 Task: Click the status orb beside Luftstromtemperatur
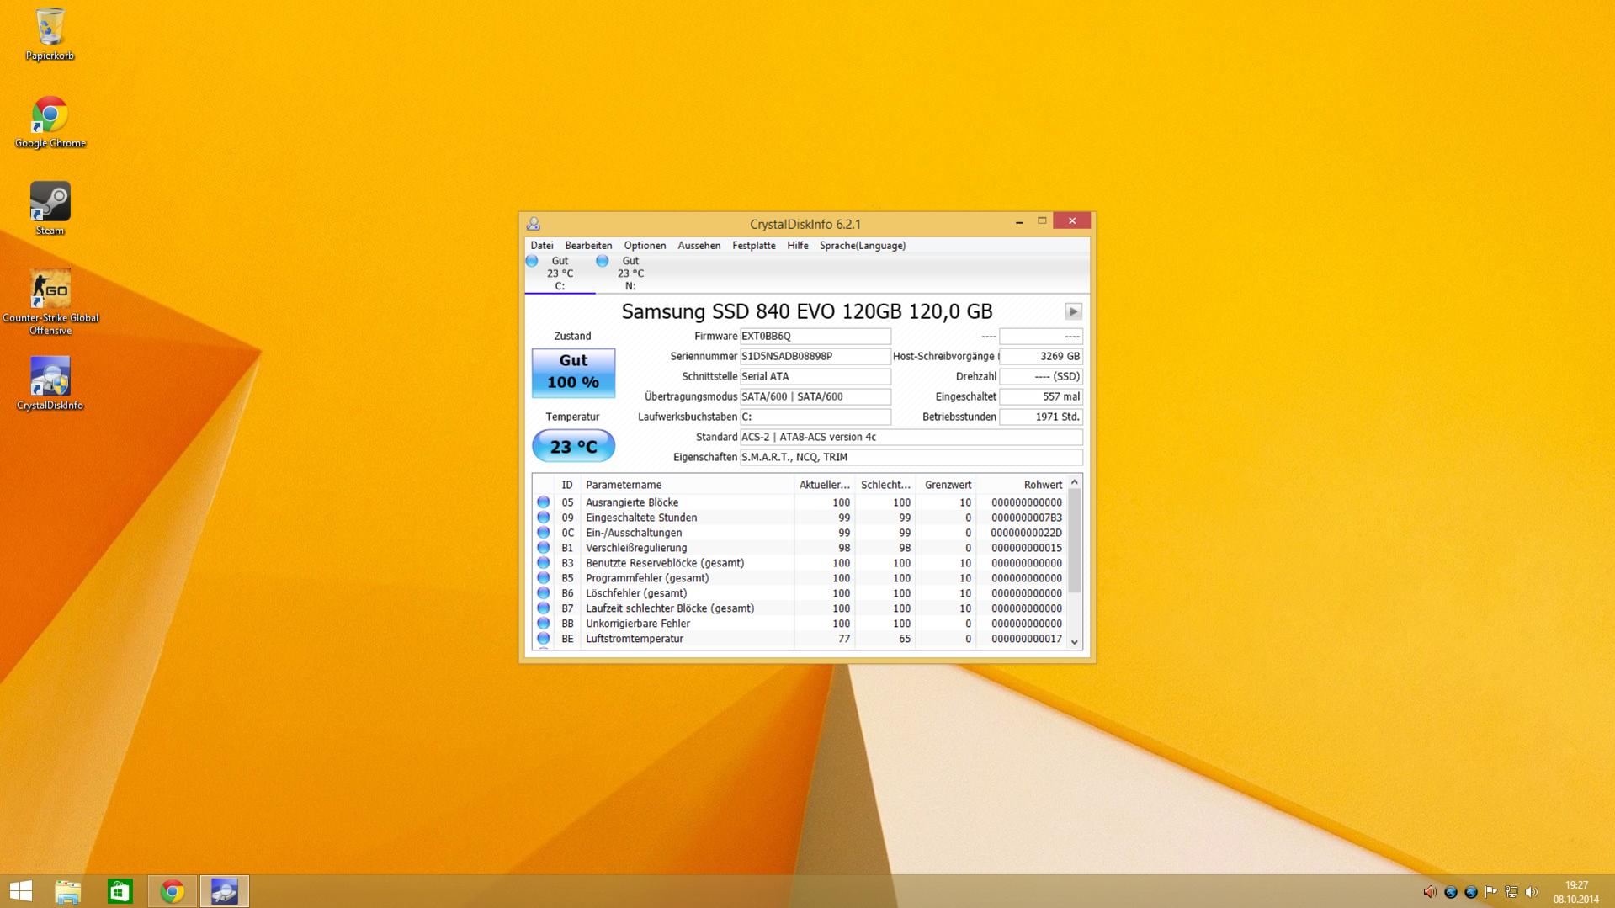pos(544,639)
